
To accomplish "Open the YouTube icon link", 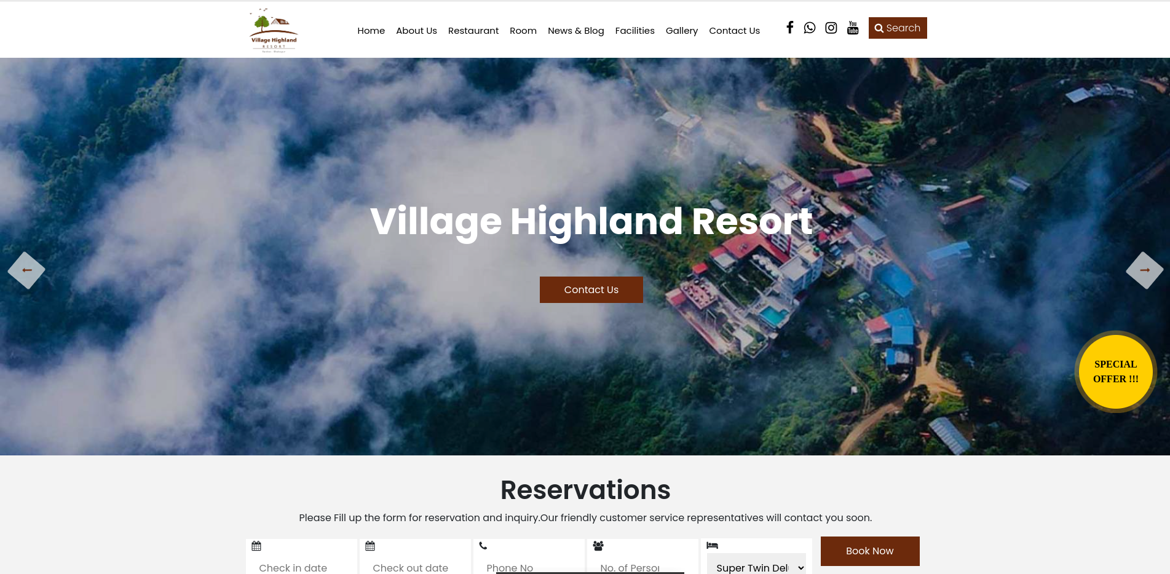I will (853, 28).
